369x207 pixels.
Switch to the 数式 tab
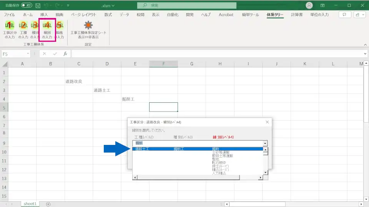click(x=108, y=15)
